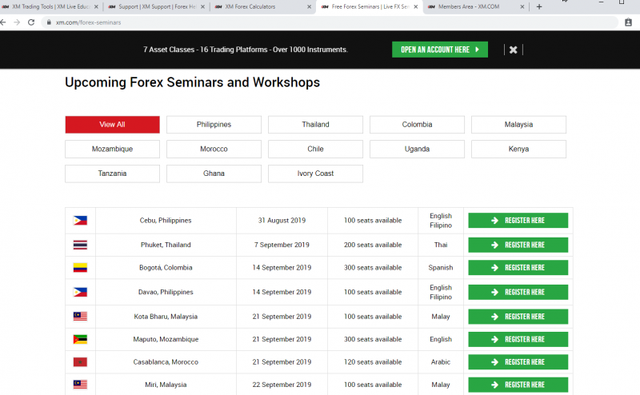Click the '31 August 2019' date cell
Viewport: 640px width, 395px height.
pos(282,221)
